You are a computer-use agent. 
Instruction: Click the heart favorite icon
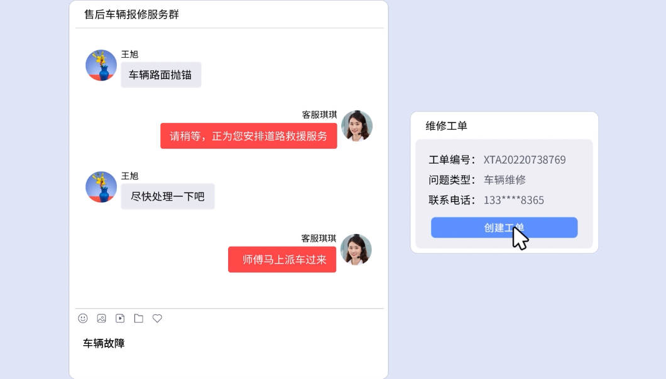click(157, 319)
